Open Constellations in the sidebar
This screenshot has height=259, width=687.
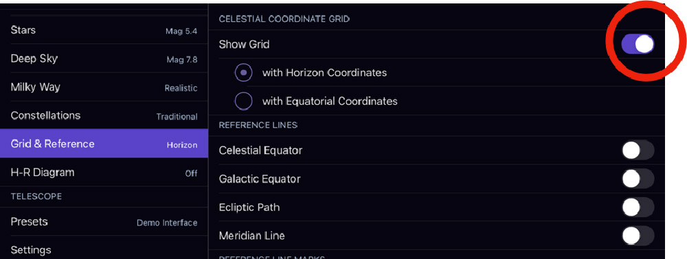[104, 115]
